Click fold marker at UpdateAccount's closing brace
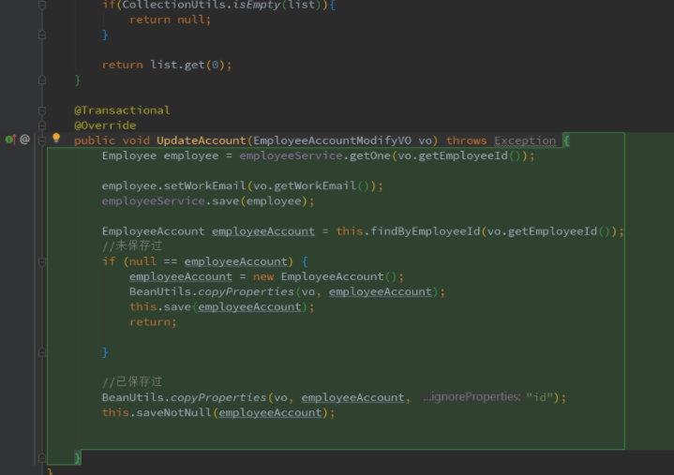The image size is (674, 475). tap(42, 458)
